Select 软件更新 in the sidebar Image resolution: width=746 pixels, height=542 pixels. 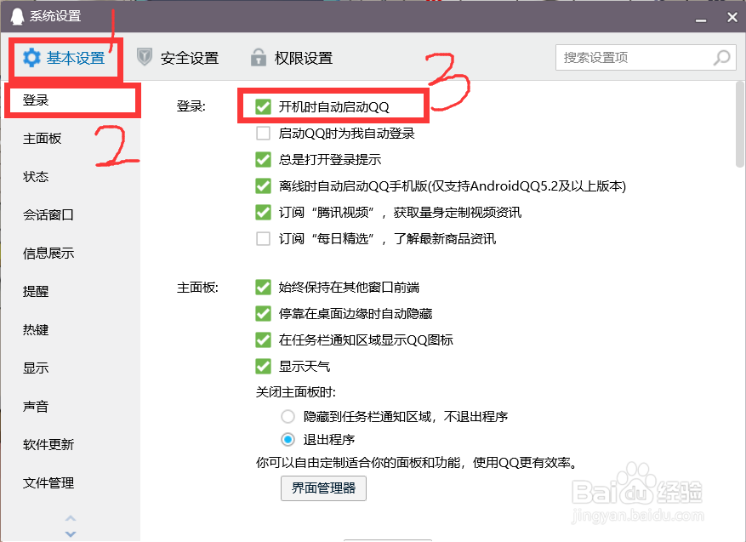coord(71,444)
